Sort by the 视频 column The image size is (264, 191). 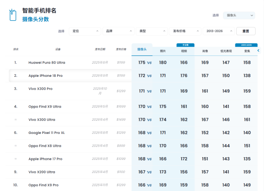click(184, 51)
